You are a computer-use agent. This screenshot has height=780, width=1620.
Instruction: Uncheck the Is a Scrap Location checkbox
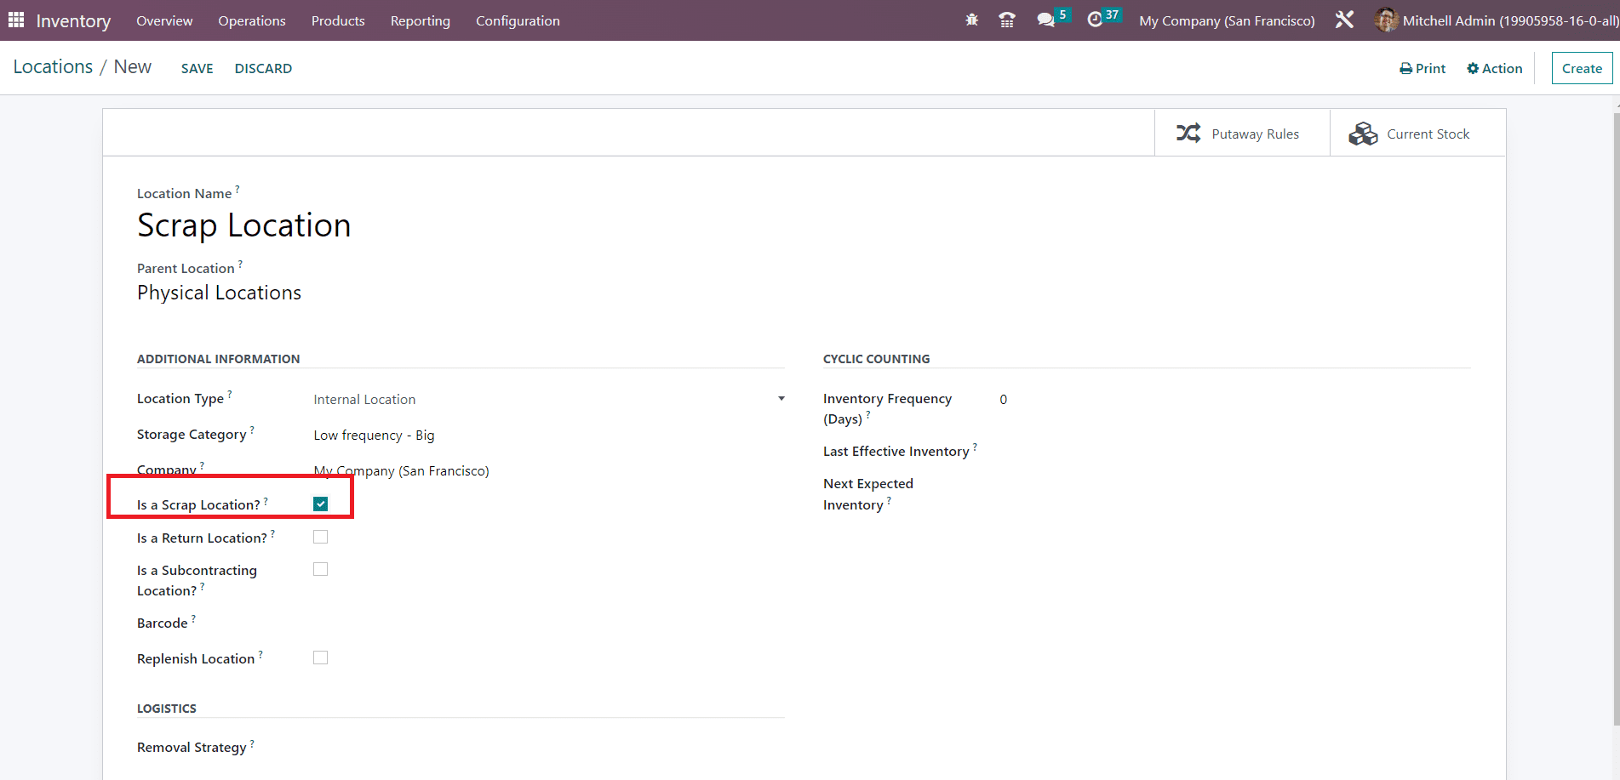coord(320,504)
